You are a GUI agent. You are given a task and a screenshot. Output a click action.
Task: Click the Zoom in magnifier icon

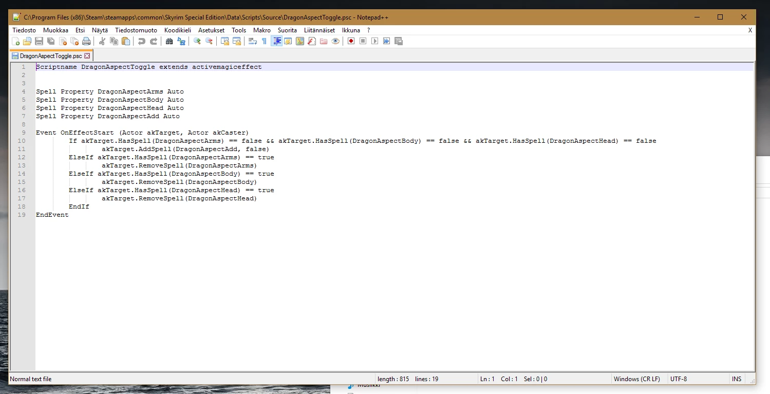(x=197, y=41)
